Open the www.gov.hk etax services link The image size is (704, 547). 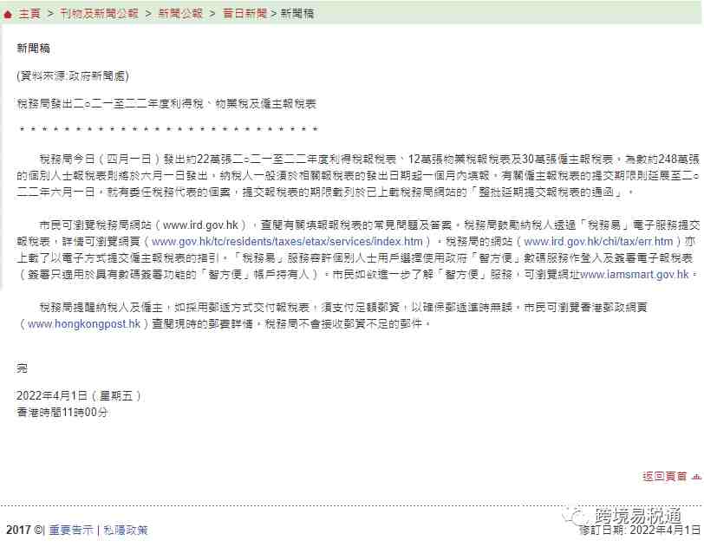(x=287, y=242)
